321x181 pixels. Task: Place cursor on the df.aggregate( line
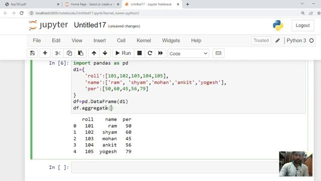(93, 108)
